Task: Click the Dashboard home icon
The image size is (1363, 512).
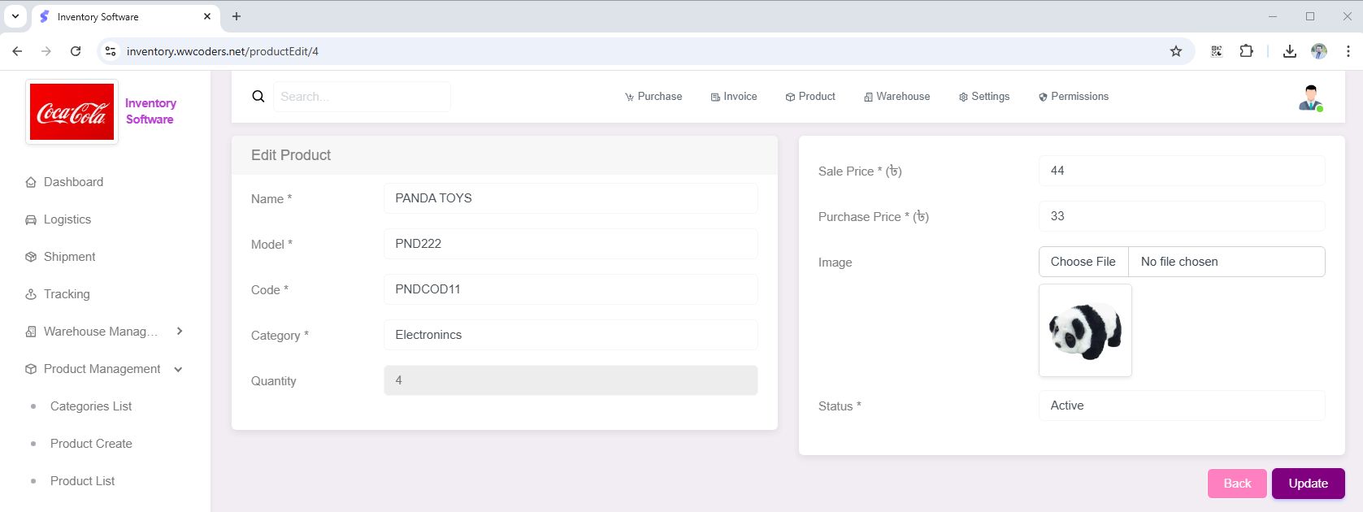Action: click(31, 183)
